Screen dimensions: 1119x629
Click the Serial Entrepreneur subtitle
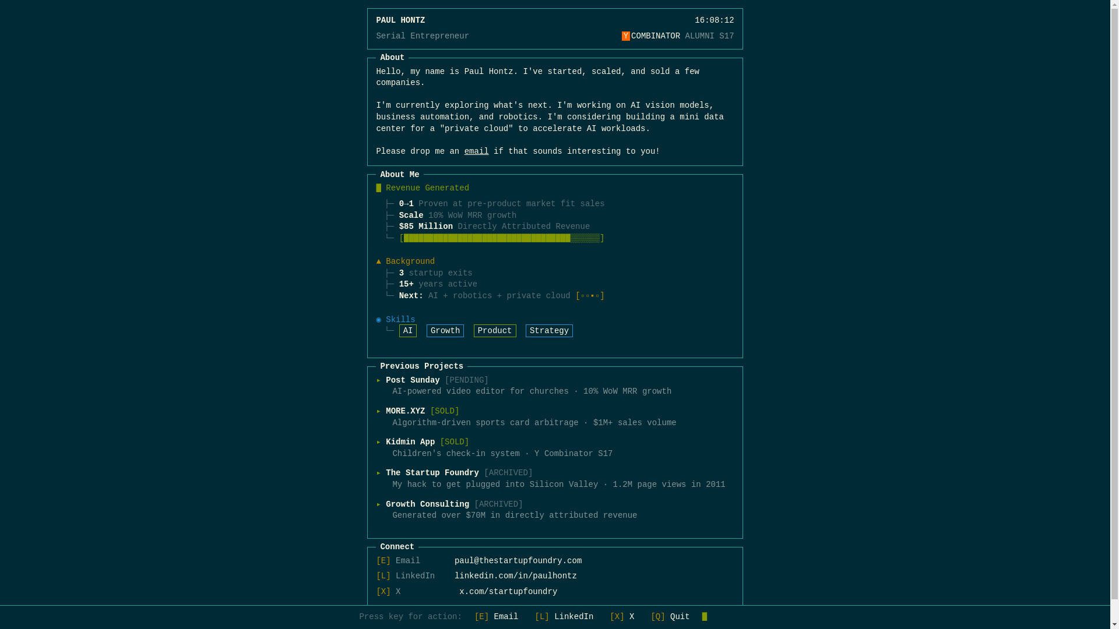tap(423, 36)
